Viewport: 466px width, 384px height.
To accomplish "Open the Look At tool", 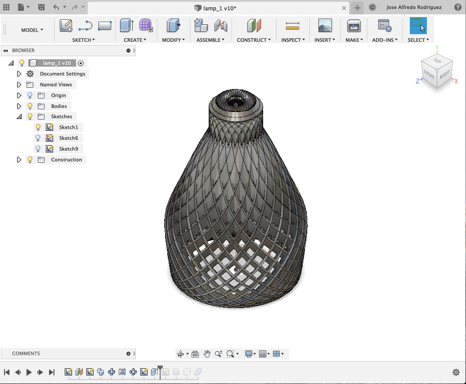I will (x=195, y=353).
